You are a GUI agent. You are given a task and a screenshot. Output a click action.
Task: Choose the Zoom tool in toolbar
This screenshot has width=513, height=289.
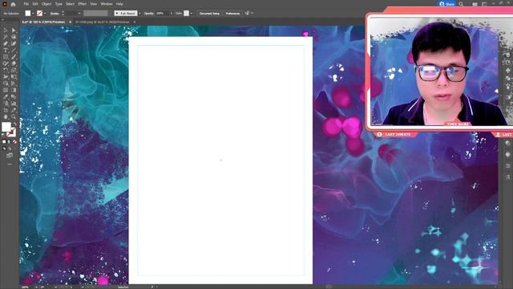click(14, 116)
